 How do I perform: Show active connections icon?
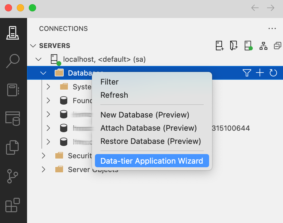click(248, 46)
